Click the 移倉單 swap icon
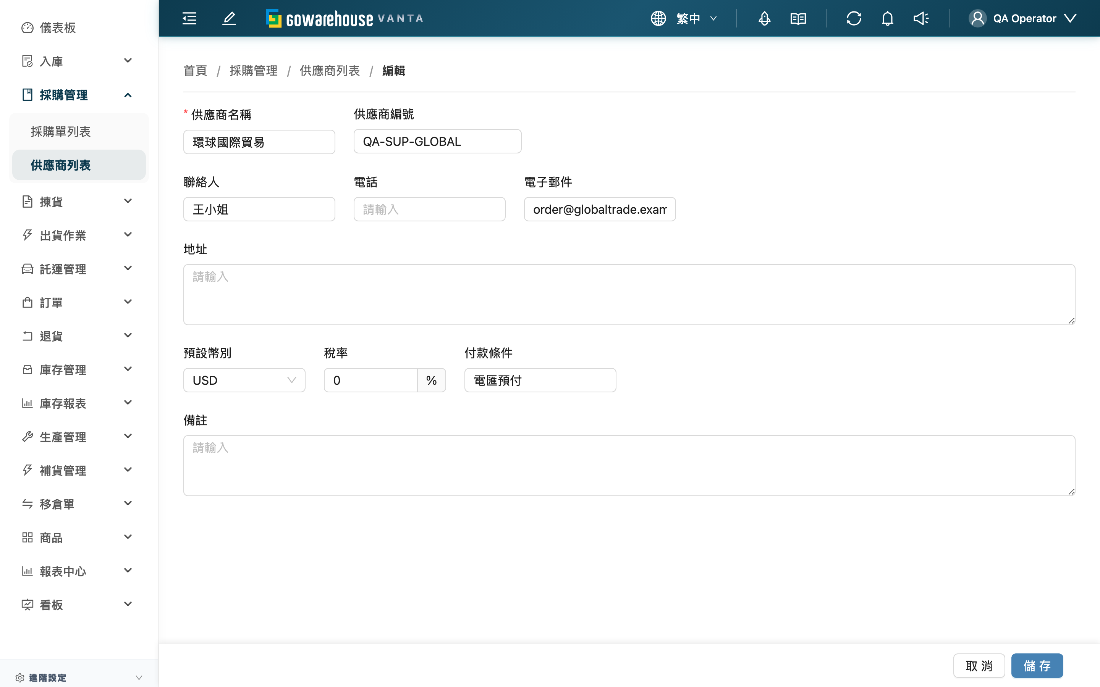 click(x=27, y=504)
